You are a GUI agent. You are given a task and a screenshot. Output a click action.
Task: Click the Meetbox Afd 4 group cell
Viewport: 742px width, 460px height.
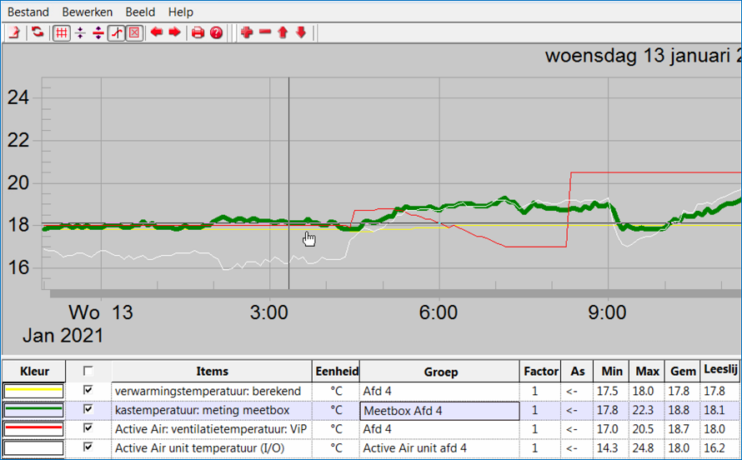click(x=439, y=410)
